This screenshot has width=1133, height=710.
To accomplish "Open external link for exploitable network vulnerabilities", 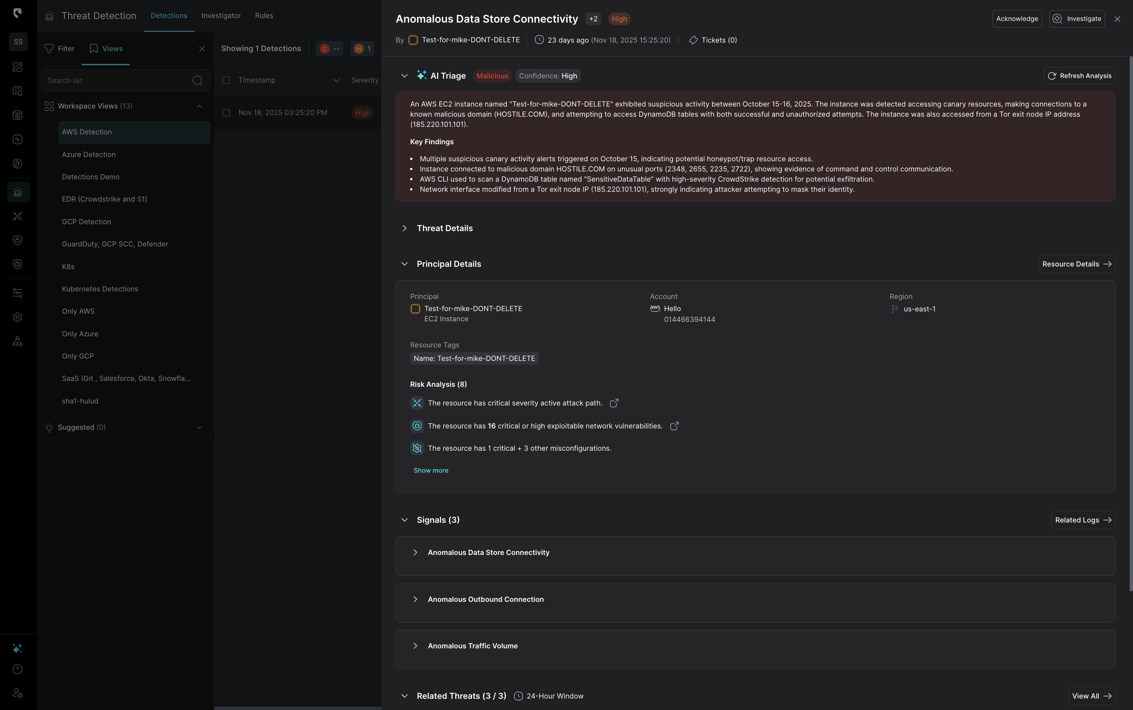I will pos(674,426).
